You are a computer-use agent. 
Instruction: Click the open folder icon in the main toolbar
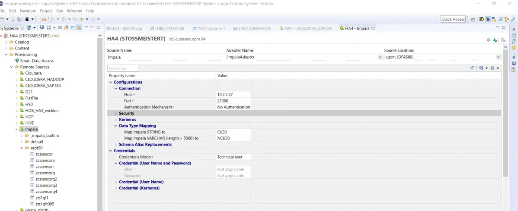(44, 19)
